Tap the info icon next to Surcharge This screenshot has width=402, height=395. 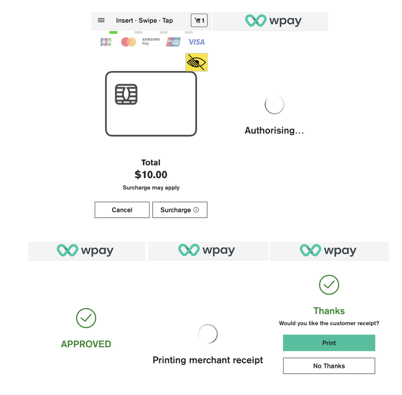[196, 210]
